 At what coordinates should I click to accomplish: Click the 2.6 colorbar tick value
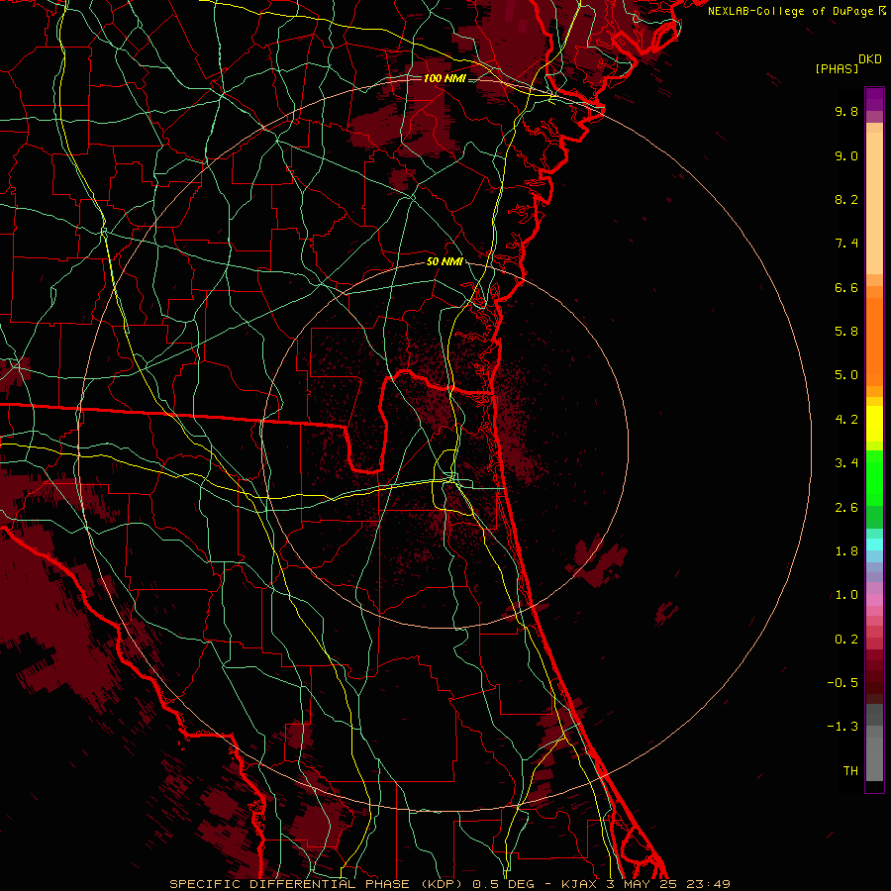tap(846, 508)
